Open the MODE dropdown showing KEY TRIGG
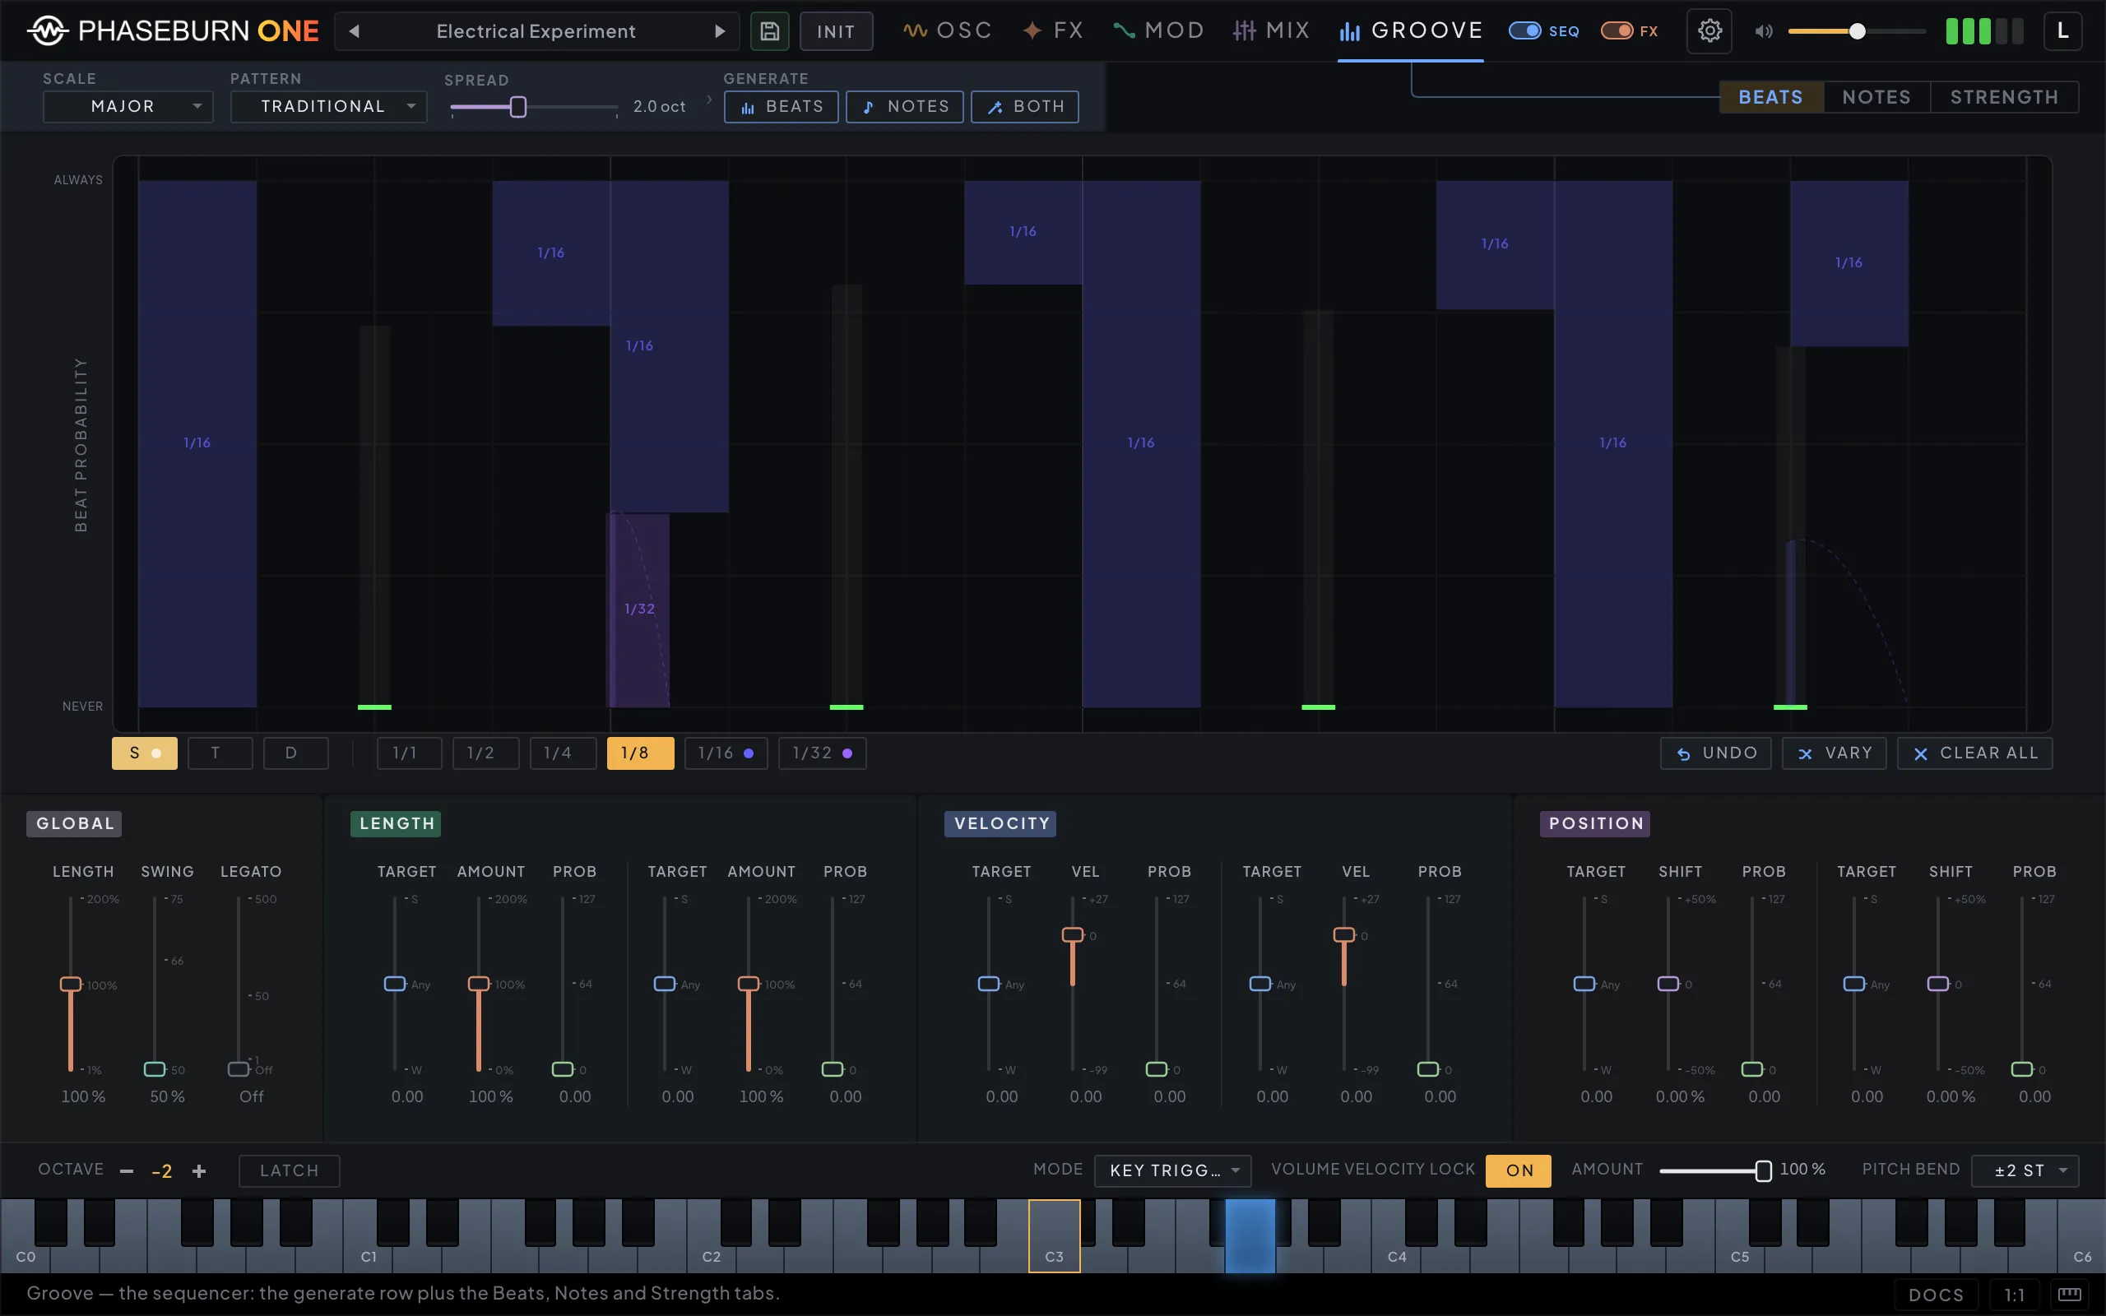Screen dimensions: 2106x1316 [1172, 1170]
